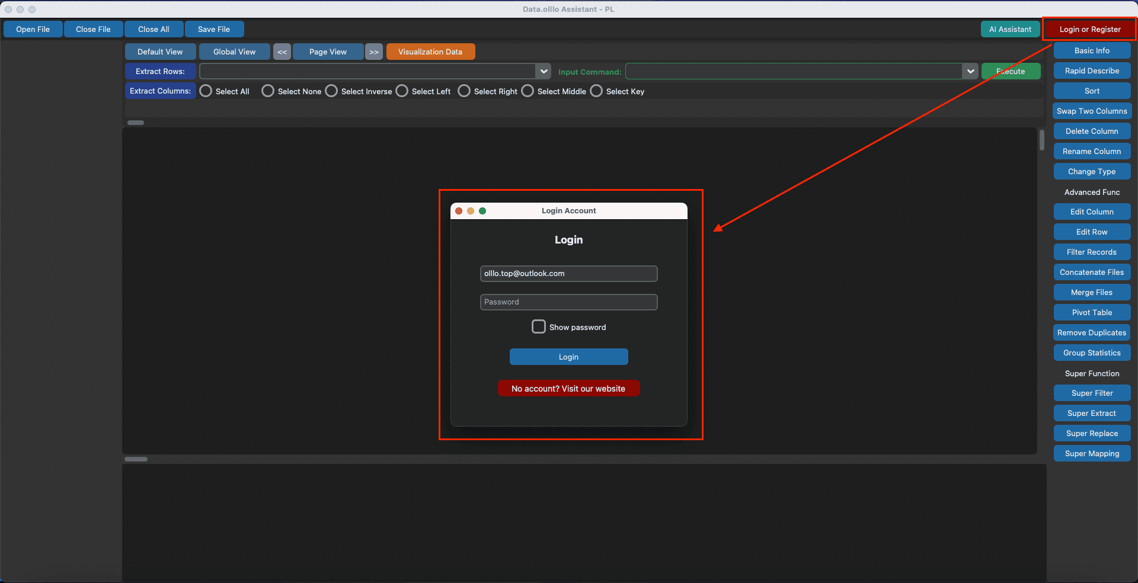Click the previous page "<<" icon
Image resolution: width=1138 pixels, height=583 pixels.
pyautogui.click(x=282, y=52)
